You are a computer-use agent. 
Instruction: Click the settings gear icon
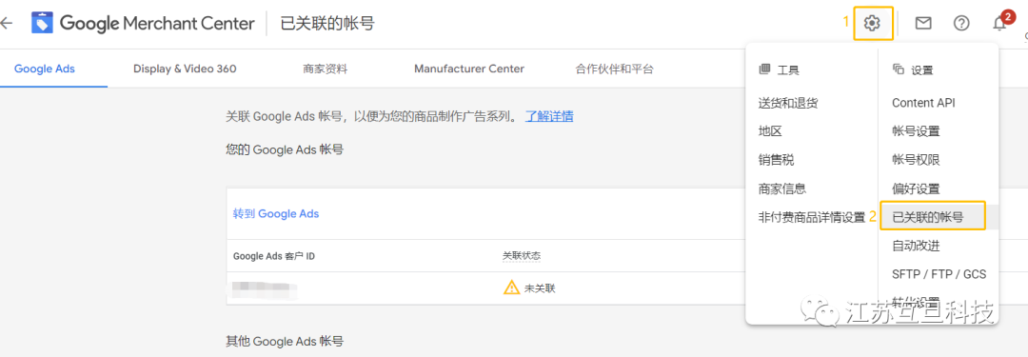871,24
